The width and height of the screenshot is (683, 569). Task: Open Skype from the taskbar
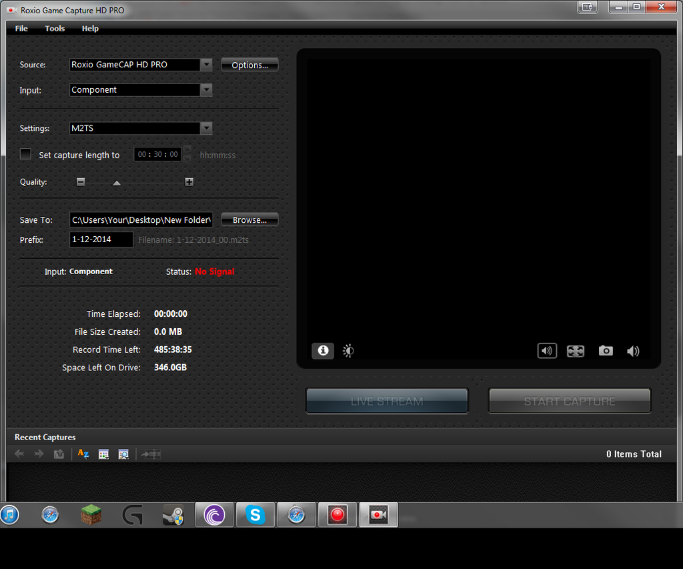[255, 515]
